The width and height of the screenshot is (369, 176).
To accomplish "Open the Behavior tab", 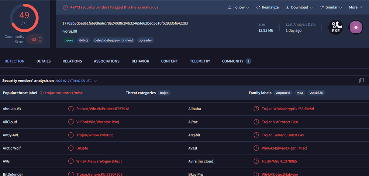I will click(140, 61).
